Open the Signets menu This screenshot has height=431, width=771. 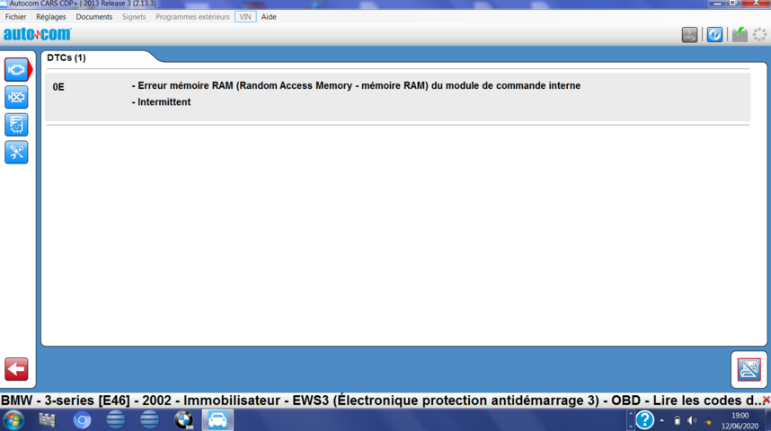134,17
